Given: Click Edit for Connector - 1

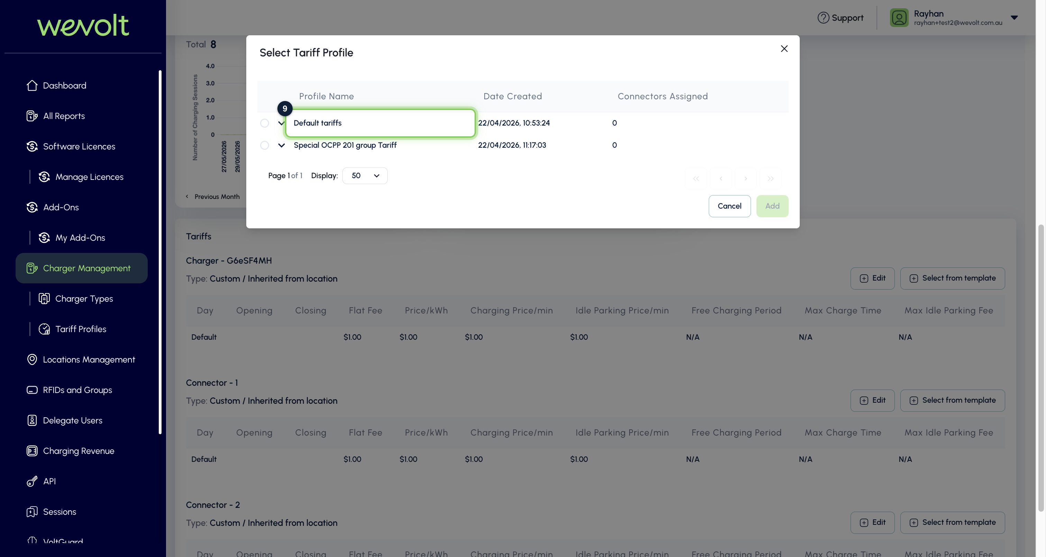Looking at the screenshot, I should (872, 401).
